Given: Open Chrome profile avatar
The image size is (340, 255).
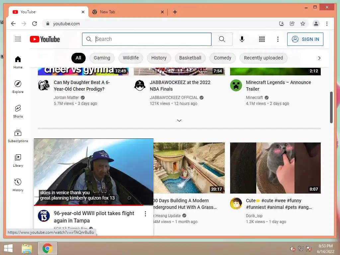Looking at the screenshot, I should pos(316,24).
